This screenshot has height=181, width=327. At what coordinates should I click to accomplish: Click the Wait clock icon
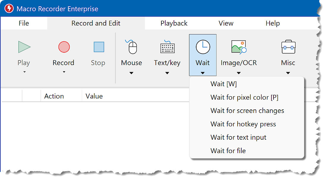[203, 47]
